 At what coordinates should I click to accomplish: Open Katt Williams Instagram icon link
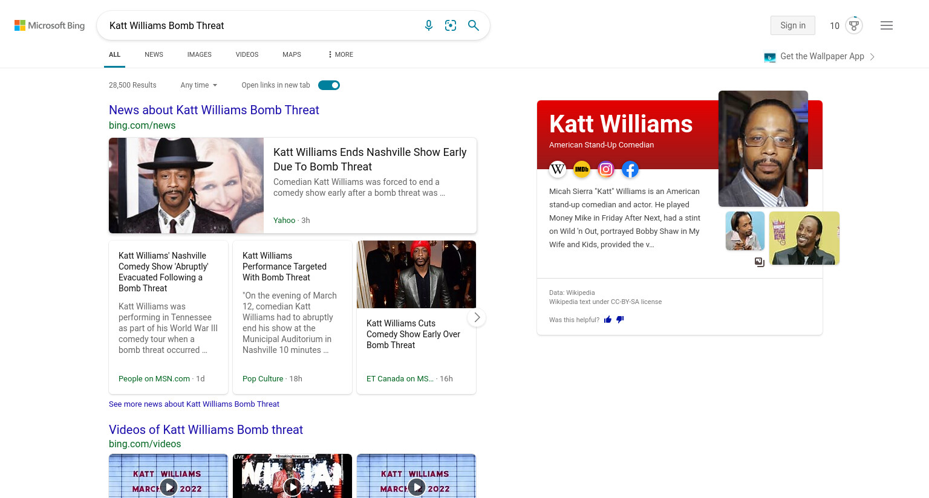pyautogui.click(x=606, y=169)
